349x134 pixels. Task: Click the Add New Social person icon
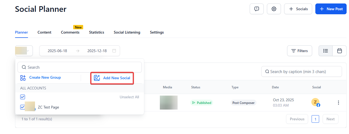pyautogui.click(x=97, y=78)
